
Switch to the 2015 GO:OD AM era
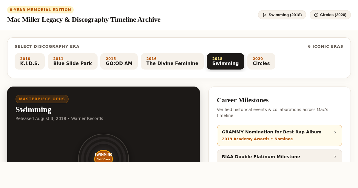(x=119, y=61)
